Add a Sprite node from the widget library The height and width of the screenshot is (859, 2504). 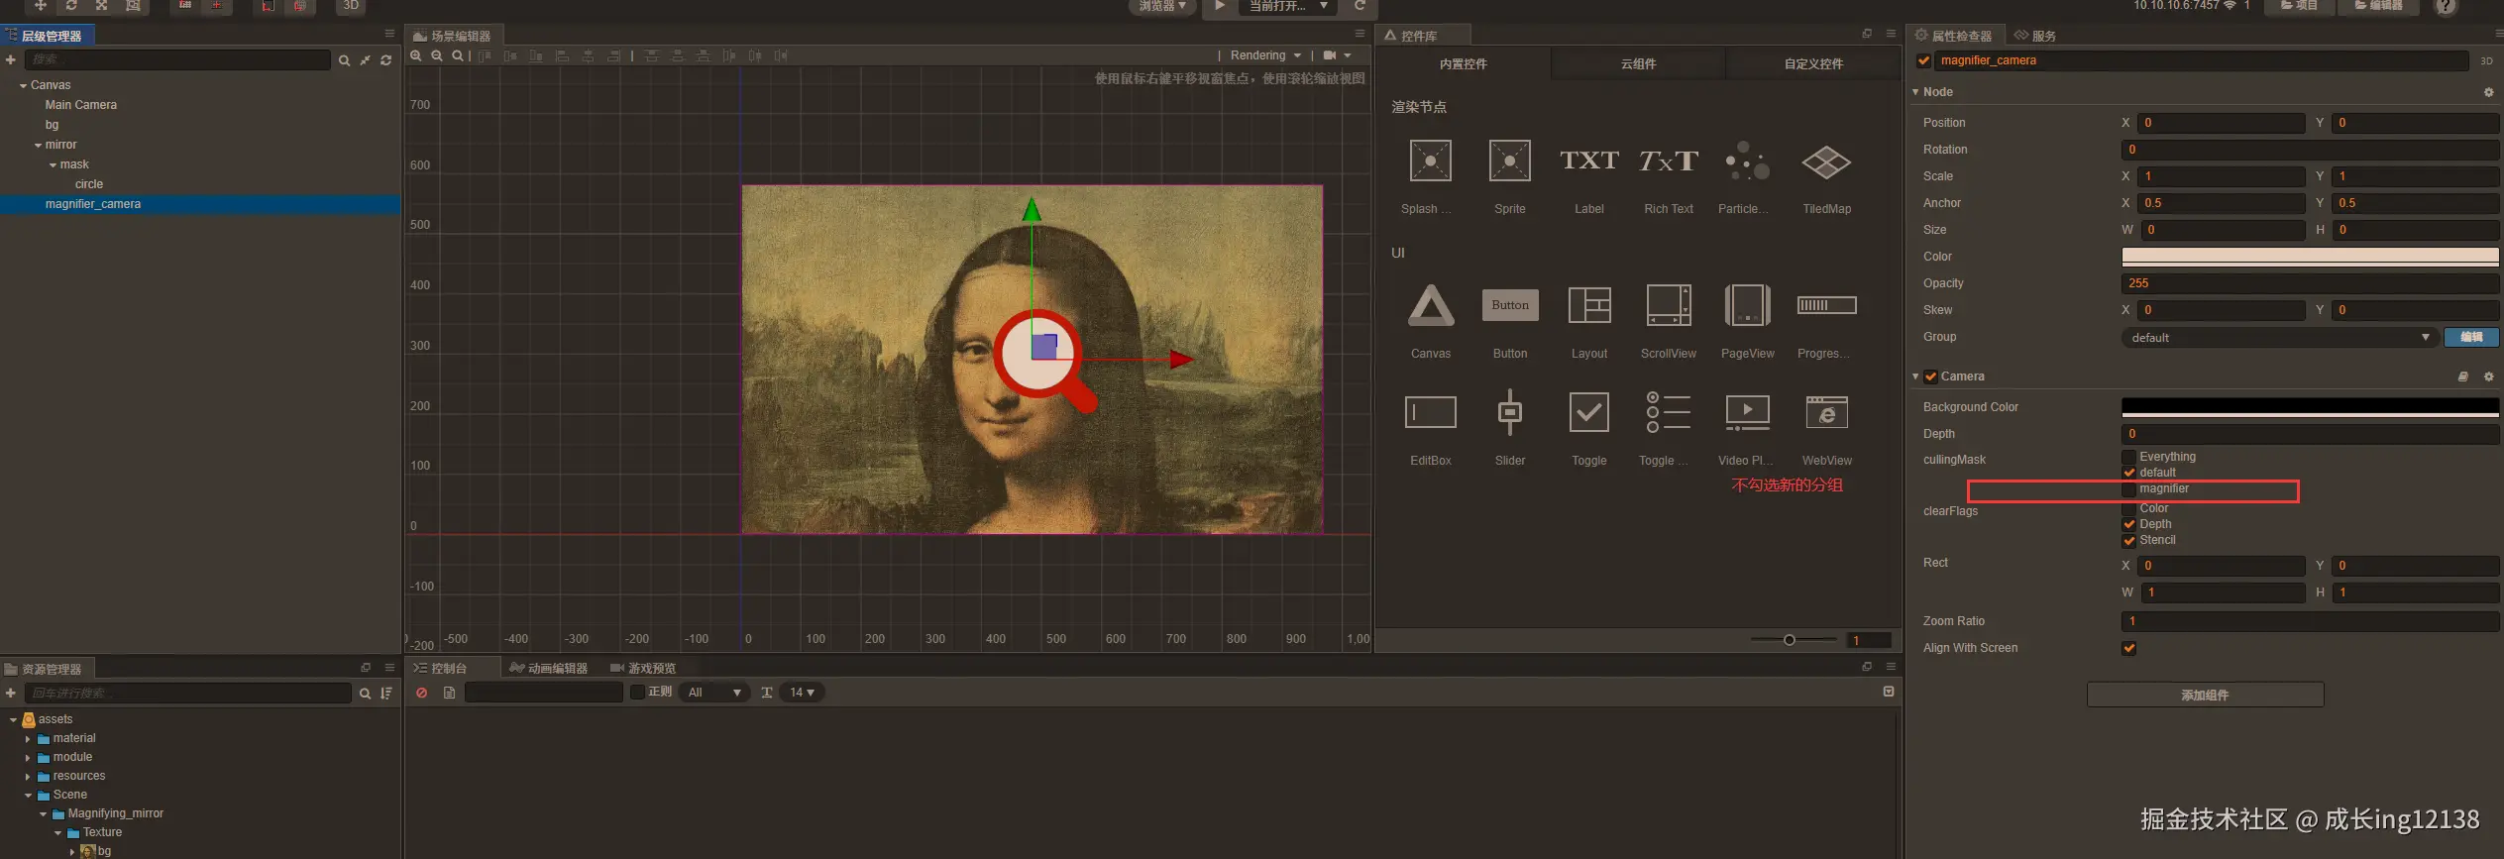pos(1509,161)
